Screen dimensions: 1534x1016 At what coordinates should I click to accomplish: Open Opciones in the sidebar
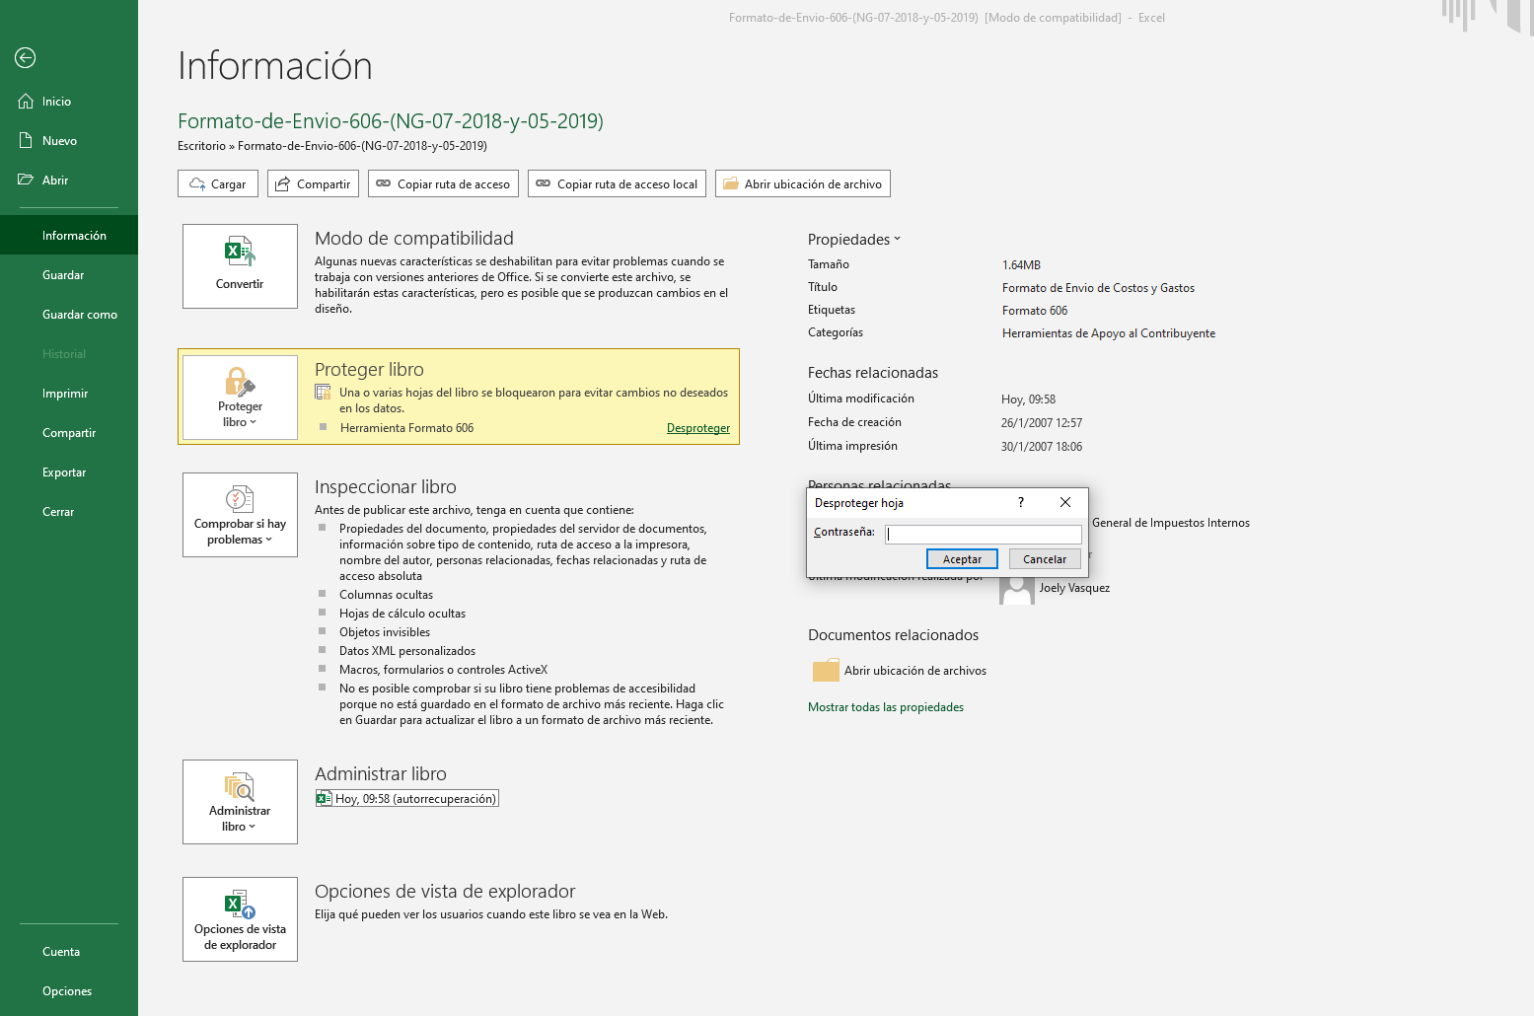(x=69, y=991)
